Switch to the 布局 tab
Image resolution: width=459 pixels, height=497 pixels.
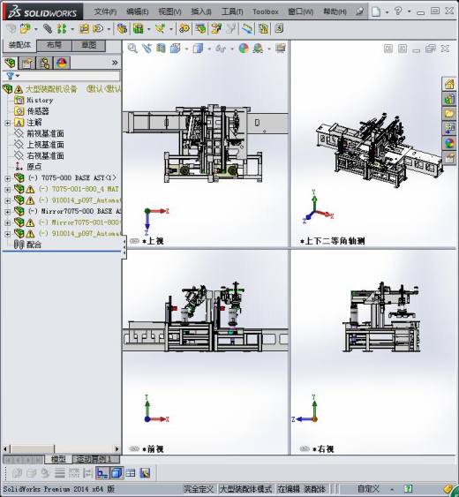(x=54, y=45)
